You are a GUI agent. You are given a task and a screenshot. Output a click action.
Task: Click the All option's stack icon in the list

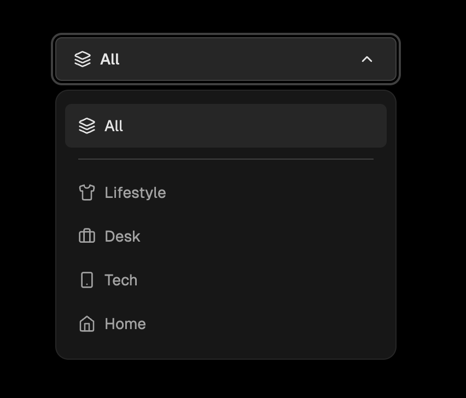click(x=86, y=126)
